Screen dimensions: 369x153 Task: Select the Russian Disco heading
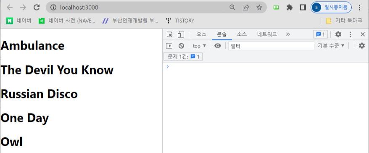[x=39, y=94]
